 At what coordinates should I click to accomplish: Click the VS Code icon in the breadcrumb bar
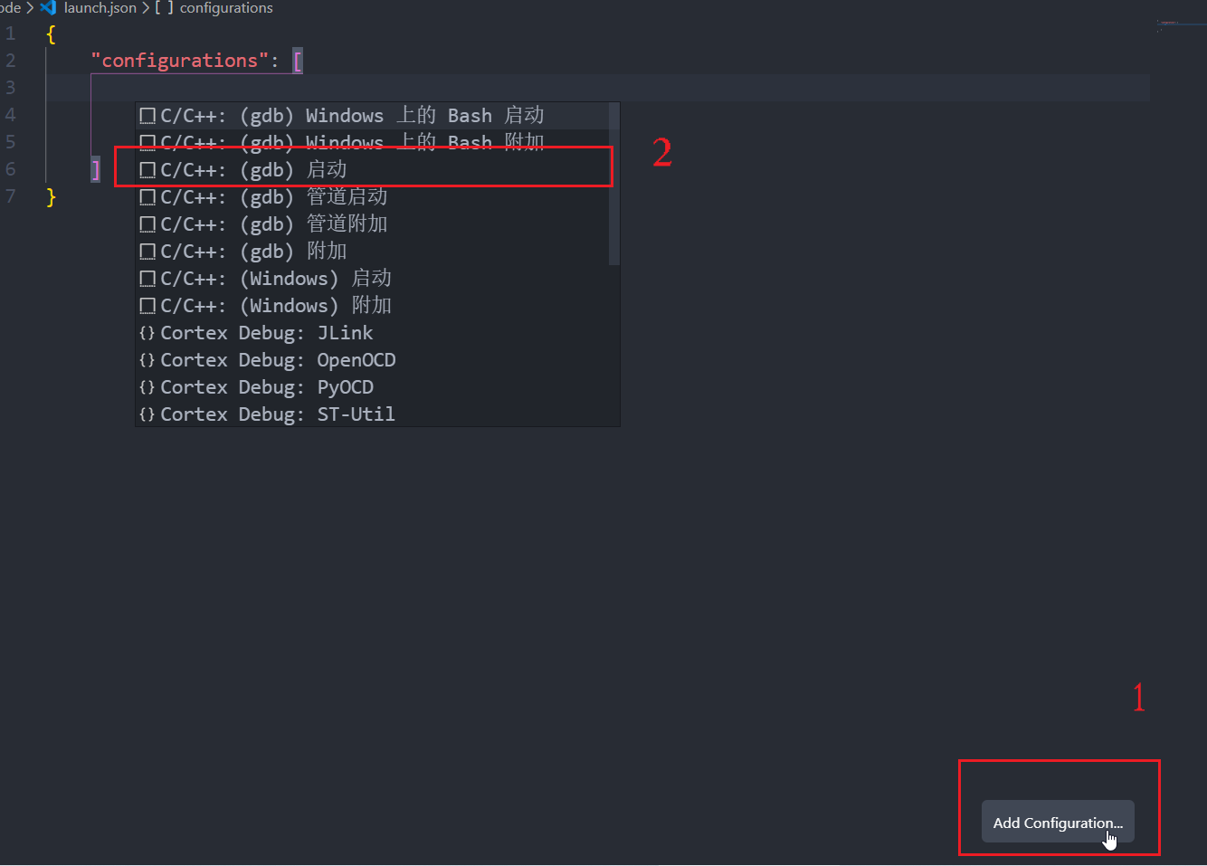(x=48, y=7)
